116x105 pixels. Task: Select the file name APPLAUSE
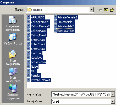[x=37, y=17]
